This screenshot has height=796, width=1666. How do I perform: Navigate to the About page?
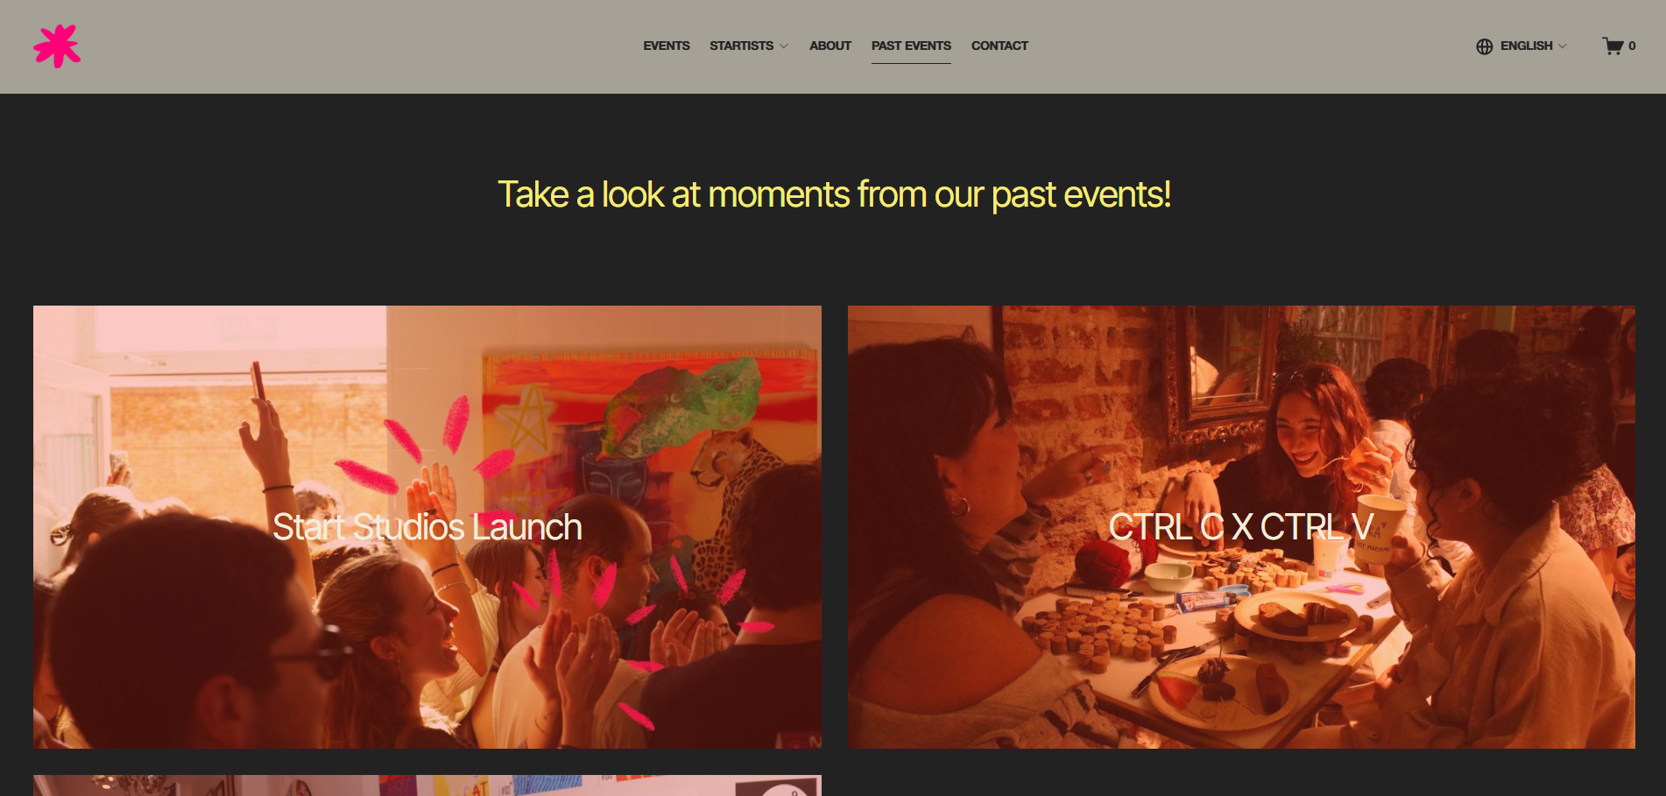[x=830, y=46]
